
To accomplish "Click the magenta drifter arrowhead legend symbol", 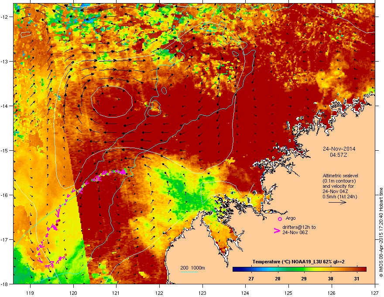I will click(277, 231).
